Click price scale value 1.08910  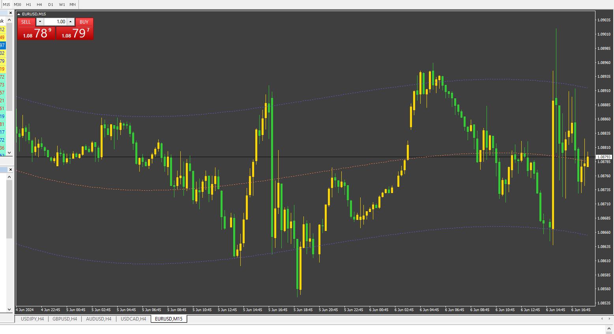coord(604,91)
